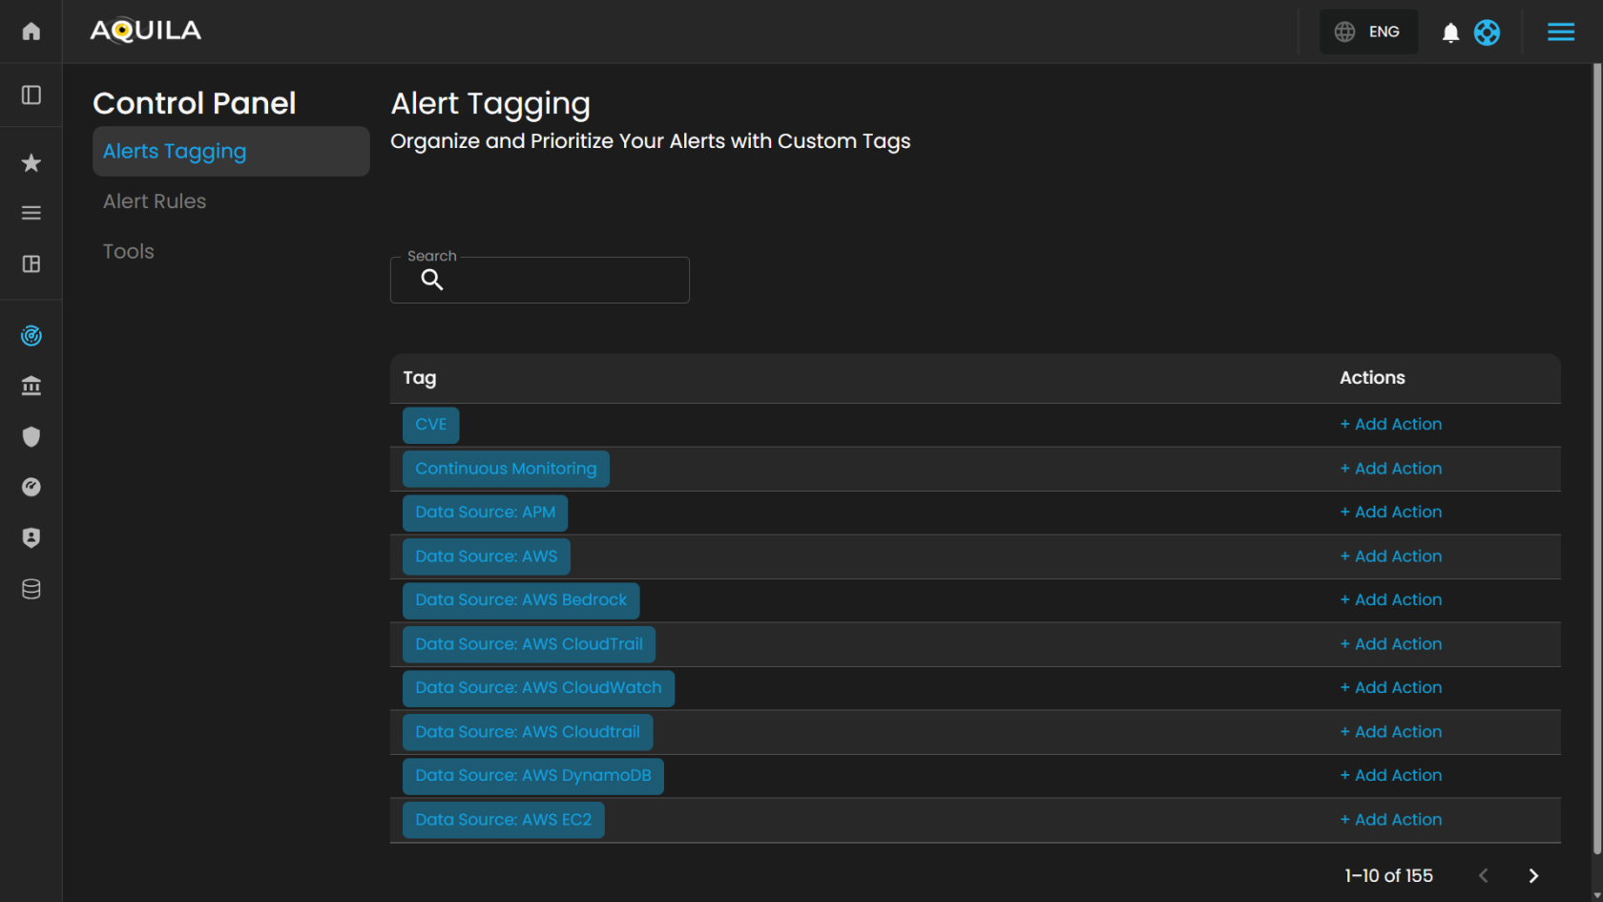Click the radar target sidebar icon

(x=31, y=336)
